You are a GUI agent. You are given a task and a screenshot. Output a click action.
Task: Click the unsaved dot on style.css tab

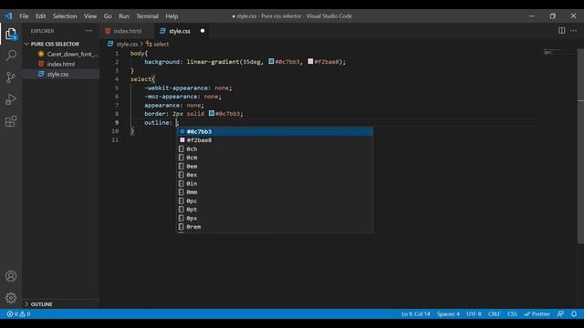pos(203,31)
